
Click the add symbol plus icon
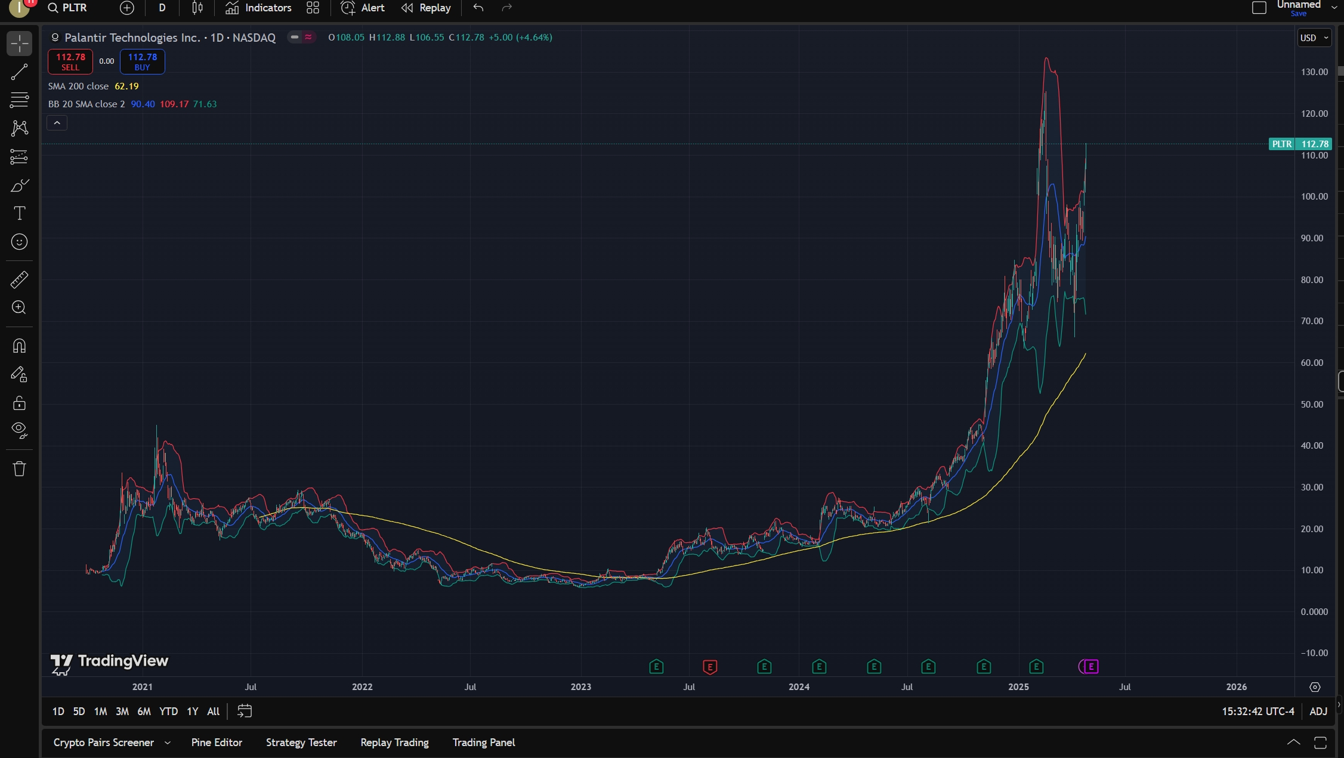tap(126, 8)
